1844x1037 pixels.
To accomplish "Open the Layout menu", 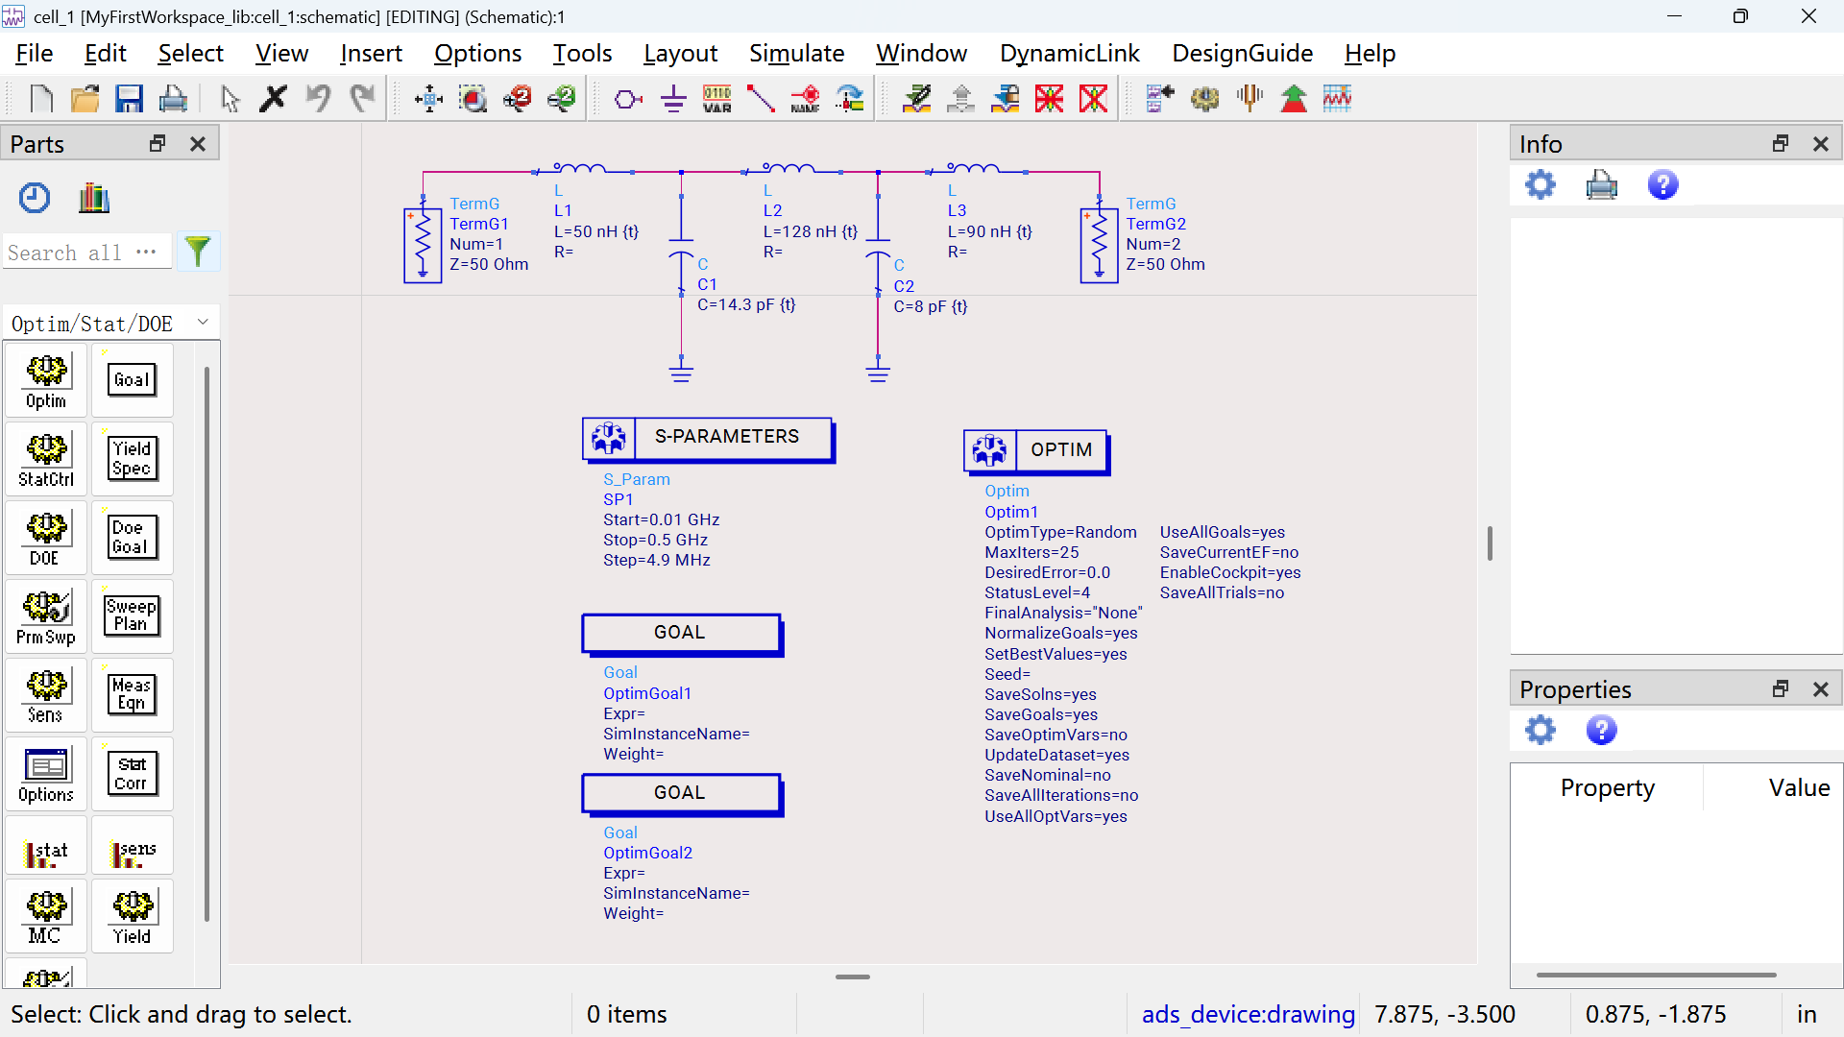I will click(680, 53).
